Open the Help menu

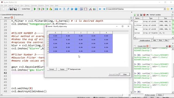pyautogui.click(x=57, y=5)
